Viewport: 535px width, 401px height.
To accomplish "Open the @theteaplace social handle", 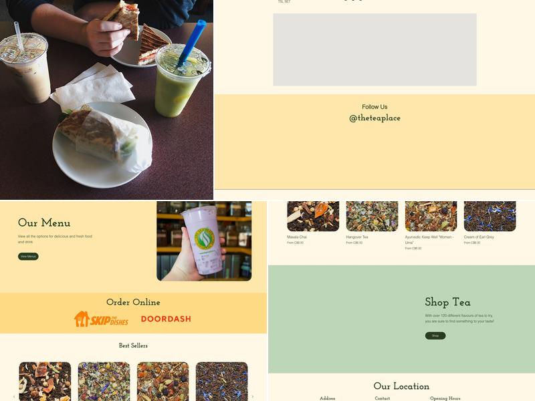I will [374, 118].
